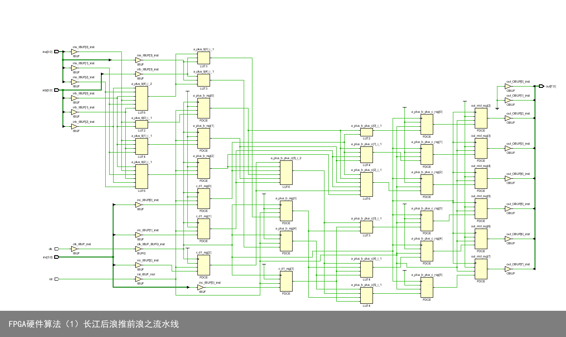Click the clk input port

[56, 249]
